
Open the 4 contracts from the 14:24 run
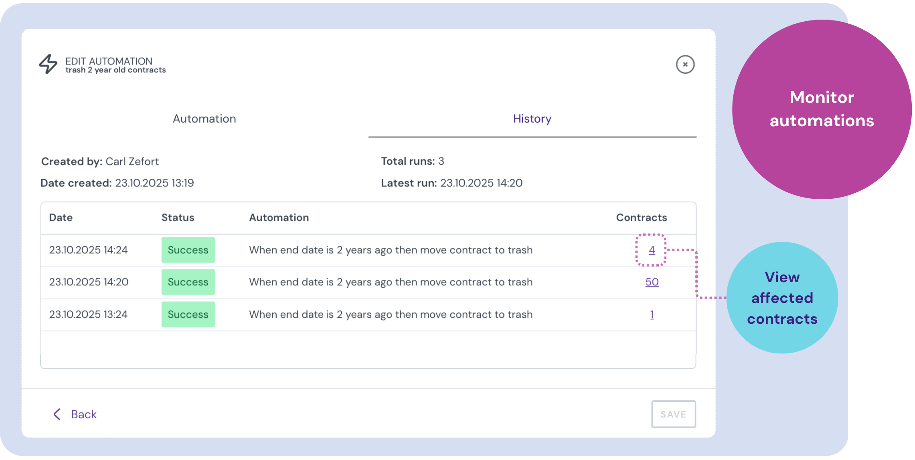click(651, 250)
